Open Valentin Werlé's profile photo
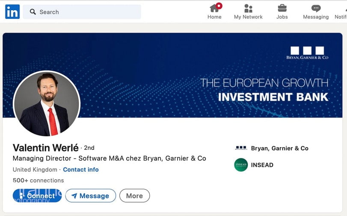 (x=47, y=104)
